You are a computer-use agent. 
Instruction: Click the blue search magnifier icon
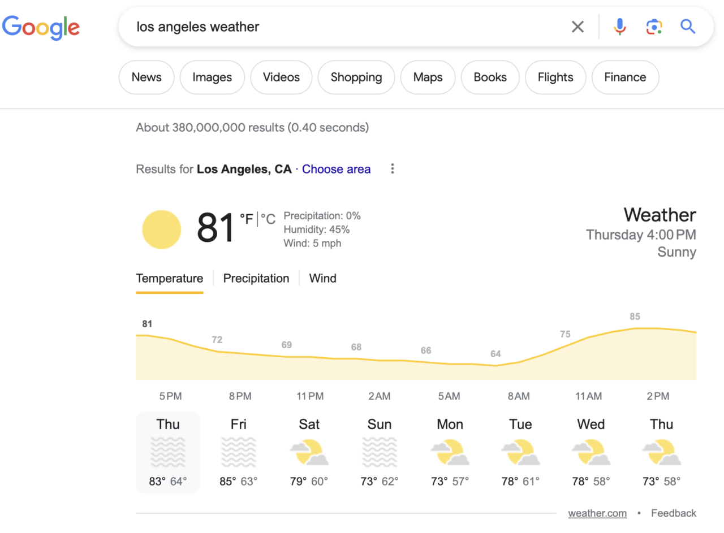[x=688, y=27]
